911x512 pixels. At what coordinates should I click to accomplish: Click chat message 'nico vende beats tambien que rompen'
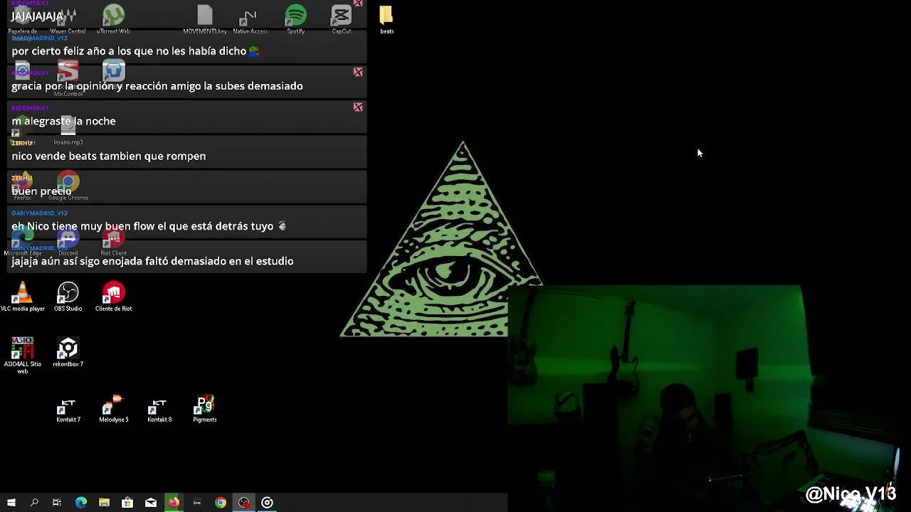pyautogui.click(x=187, y=151)
